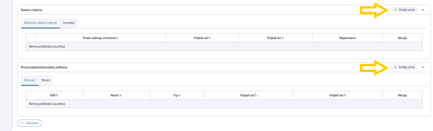Sort software table by Naziv icon

coord(120,95)
